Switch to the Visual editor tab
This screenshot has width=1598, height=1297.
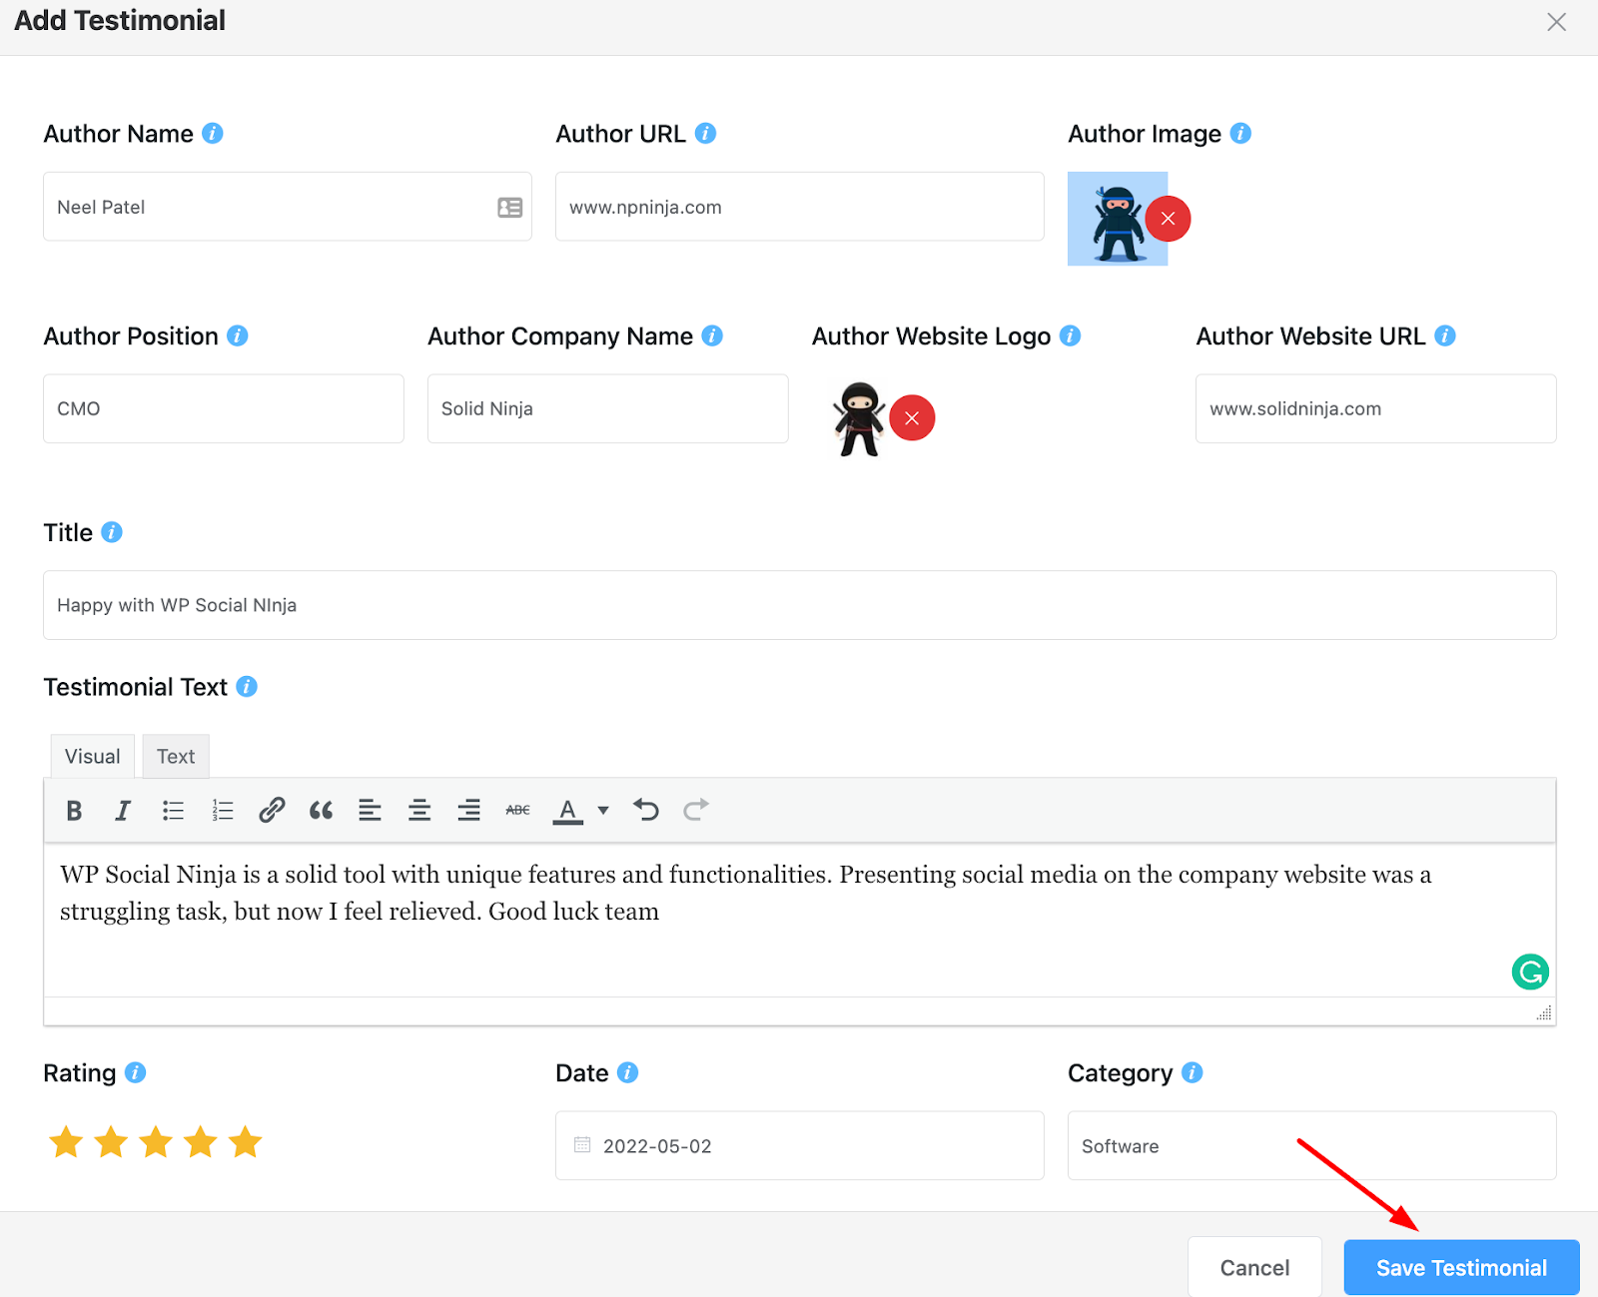click(x=92, y=756)
